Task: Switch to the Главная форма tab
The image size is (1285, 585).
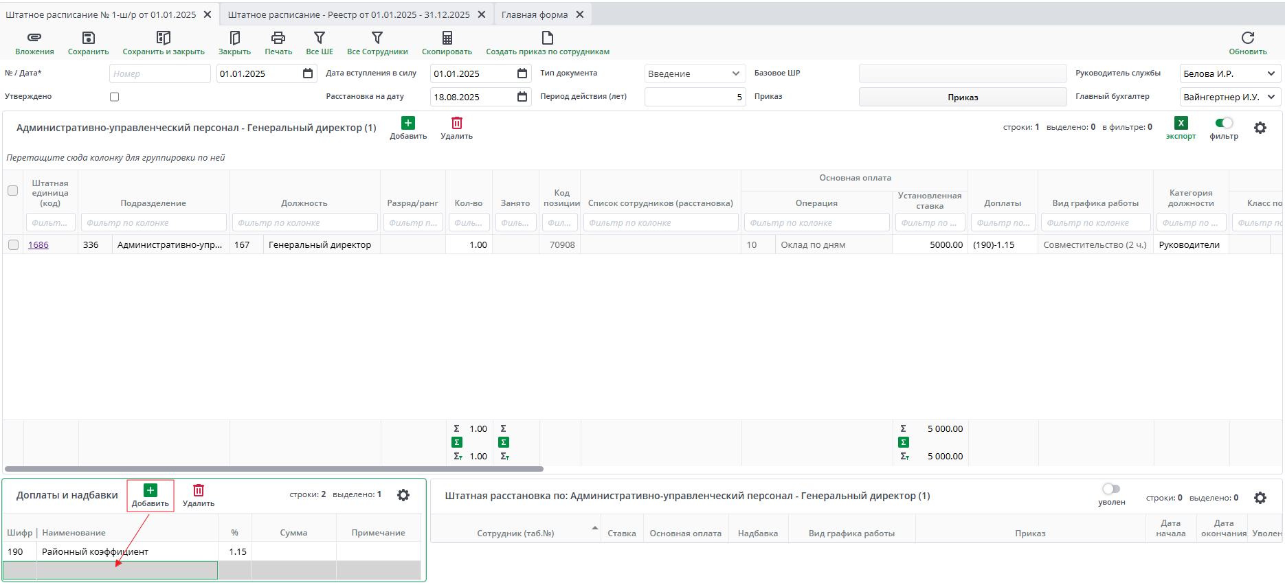Action: [535, 14]
